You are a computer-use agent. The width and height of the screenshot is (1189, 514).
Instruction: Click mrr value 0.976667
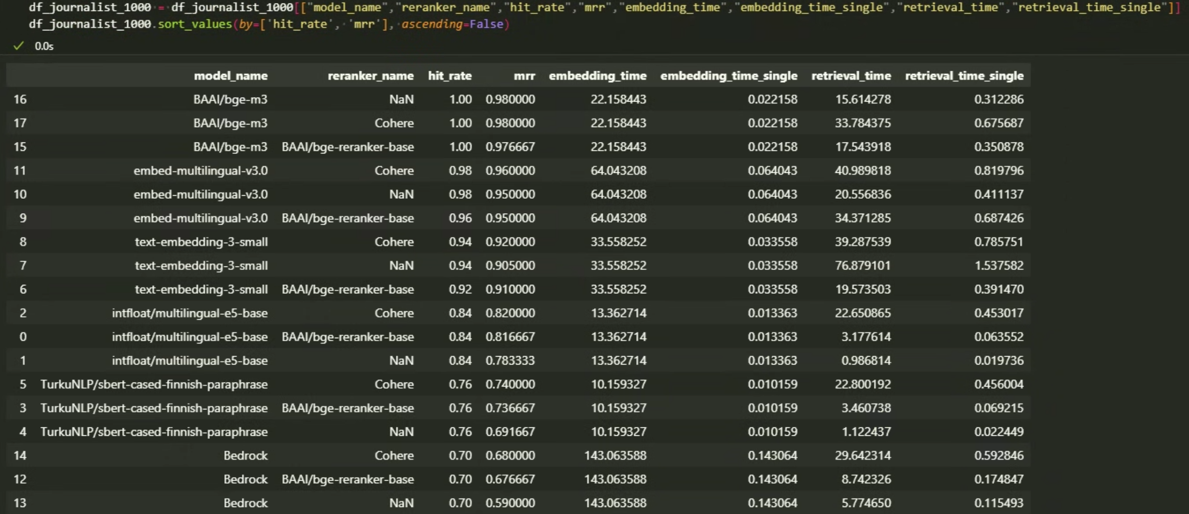coord(510,147)
